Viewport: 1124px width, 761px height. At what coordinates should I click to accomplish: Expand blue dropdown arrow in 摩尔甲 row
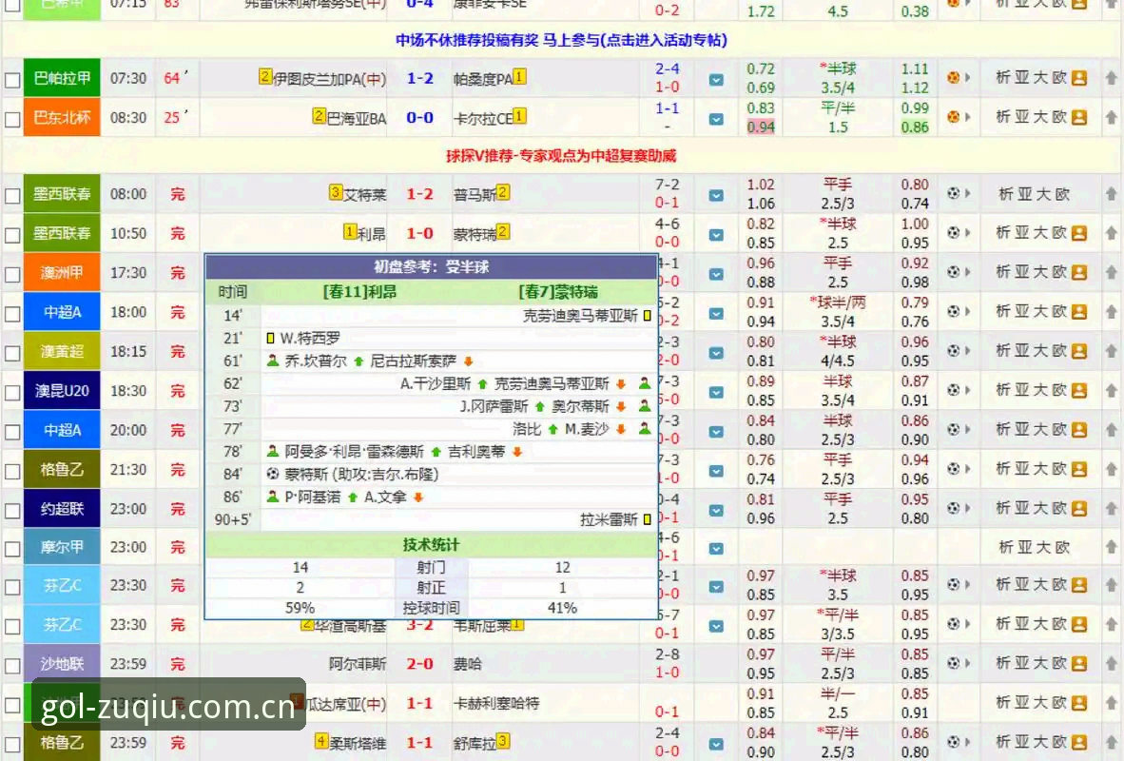(x=716, y=549)
